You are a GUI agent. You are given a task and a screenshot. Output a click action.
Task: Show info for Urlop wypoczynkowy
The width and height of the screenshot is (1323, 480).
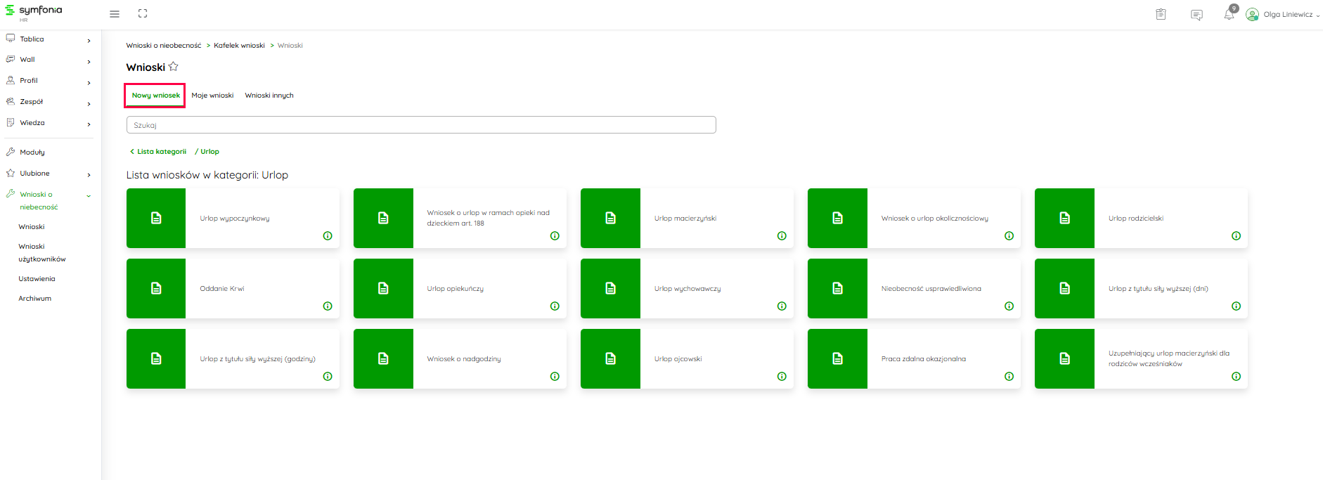point(328,236)
